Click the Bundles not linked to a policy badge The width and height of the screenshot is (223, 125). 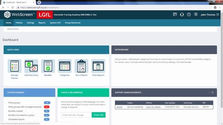point(47,115)
